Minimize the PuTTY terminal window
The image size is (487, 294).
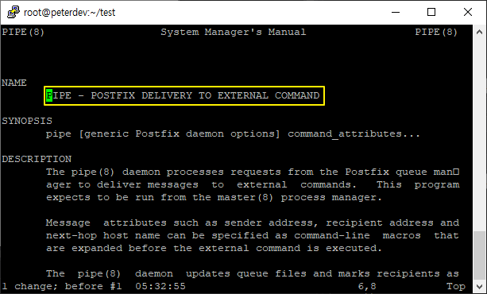pos(396,12)
